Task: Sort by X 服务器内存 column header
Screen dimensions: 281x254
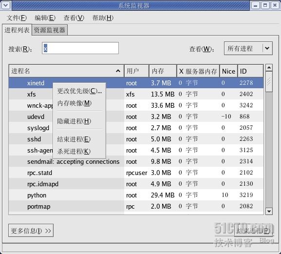Action: pos(198,71)
